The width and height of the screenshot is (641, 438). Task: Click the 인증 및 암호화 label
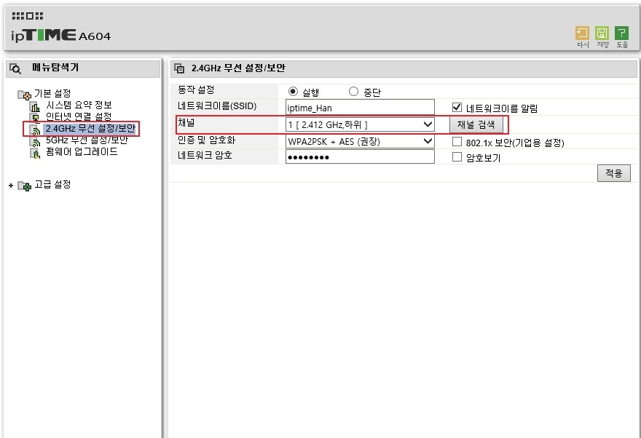[x=206, y=140]
